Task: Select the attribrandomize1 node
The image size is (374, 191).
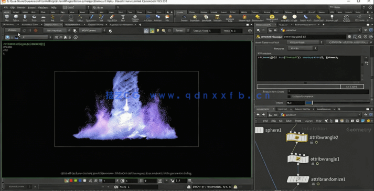Action: (298, 179)
